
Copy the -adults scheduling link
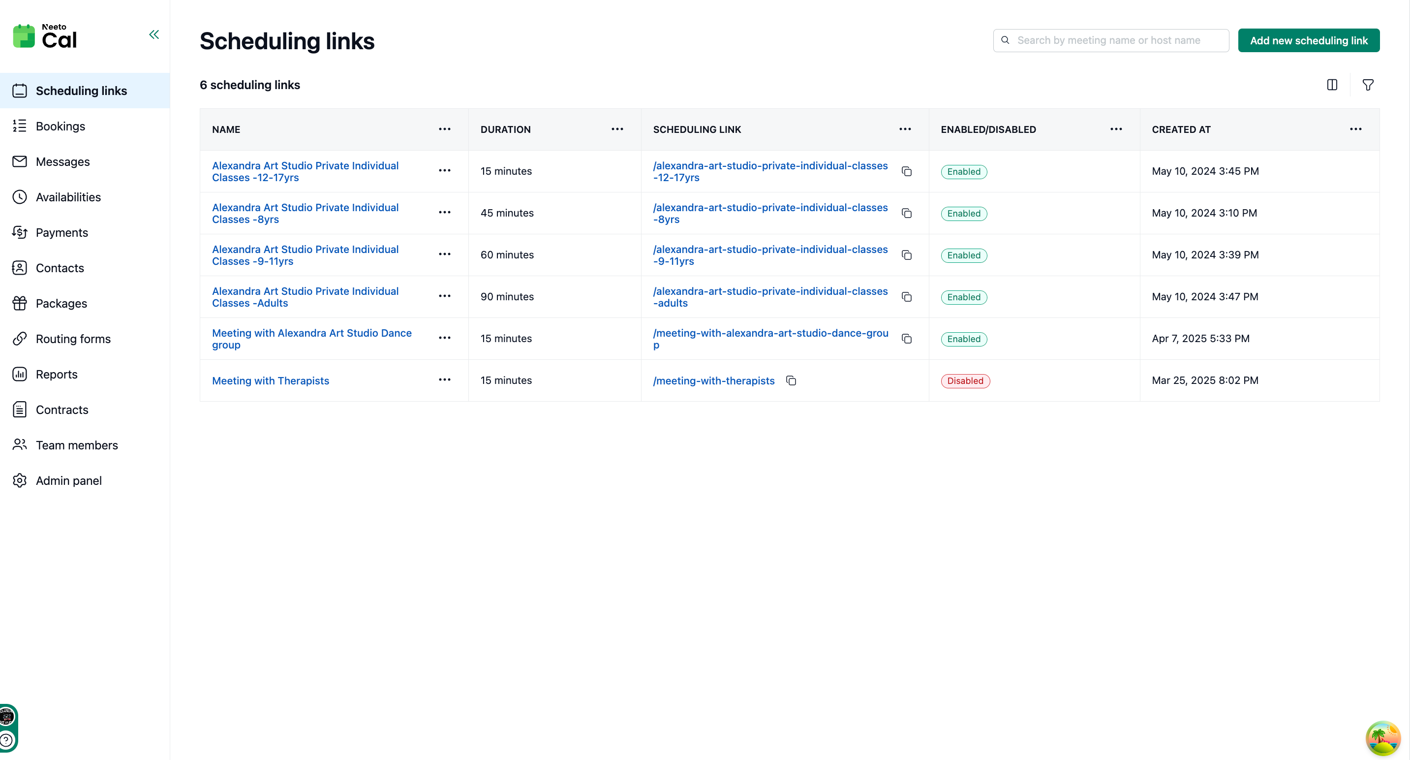(906, 297)
